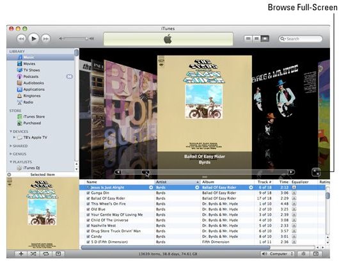Click the Genius button in bottom bar
Image resolution: width=339 pixels, height=261 pixels.
[x=303, y=254]
